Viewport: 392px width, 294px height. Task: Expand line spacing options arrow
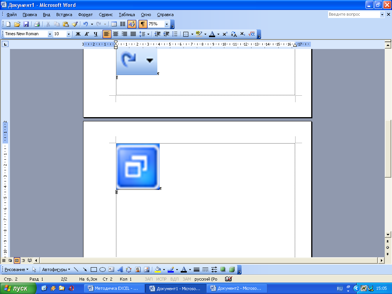click(x=148, y=34)
